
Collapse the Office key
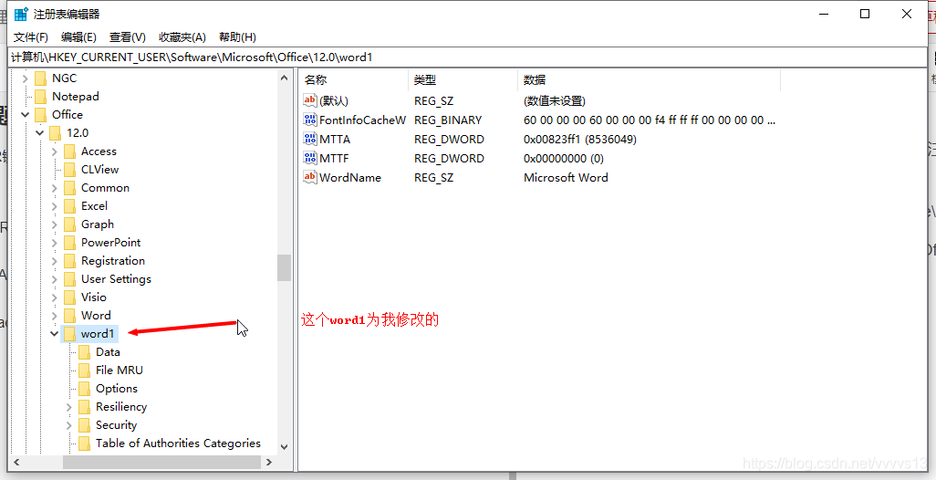[x=25, y=115]
